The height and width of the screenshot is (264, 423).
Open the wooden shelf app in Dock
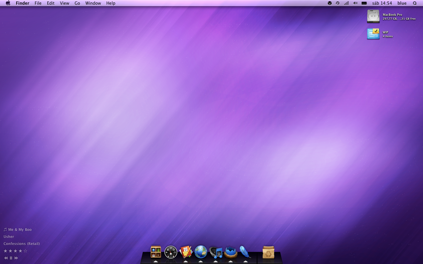[x=156, y=252]
